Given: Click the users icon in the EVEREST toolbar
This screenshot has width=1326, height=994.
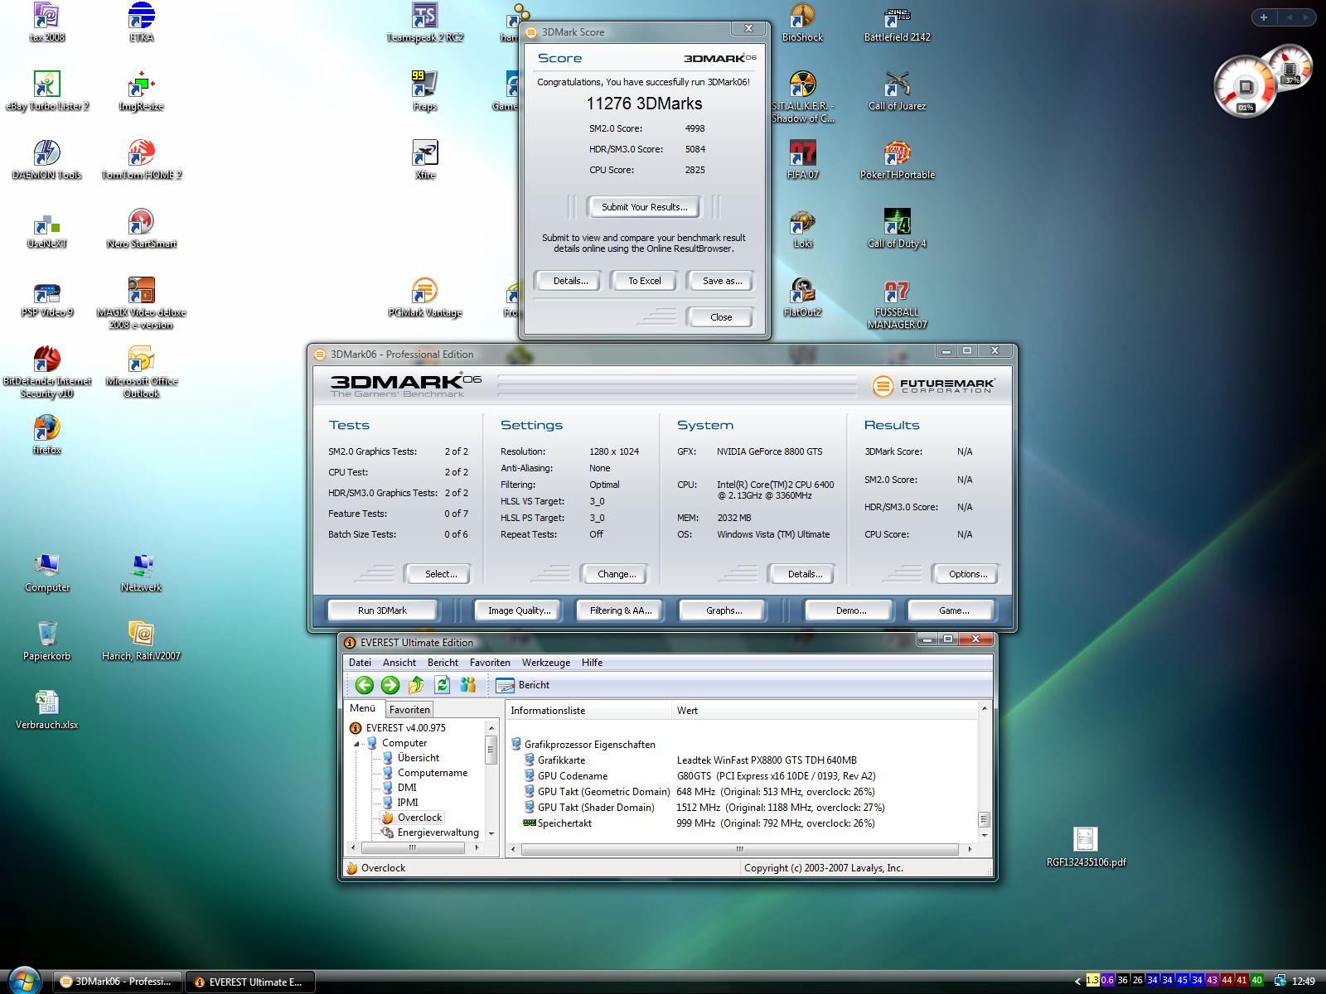Looking at the screenshot, I should coord(468,685).
